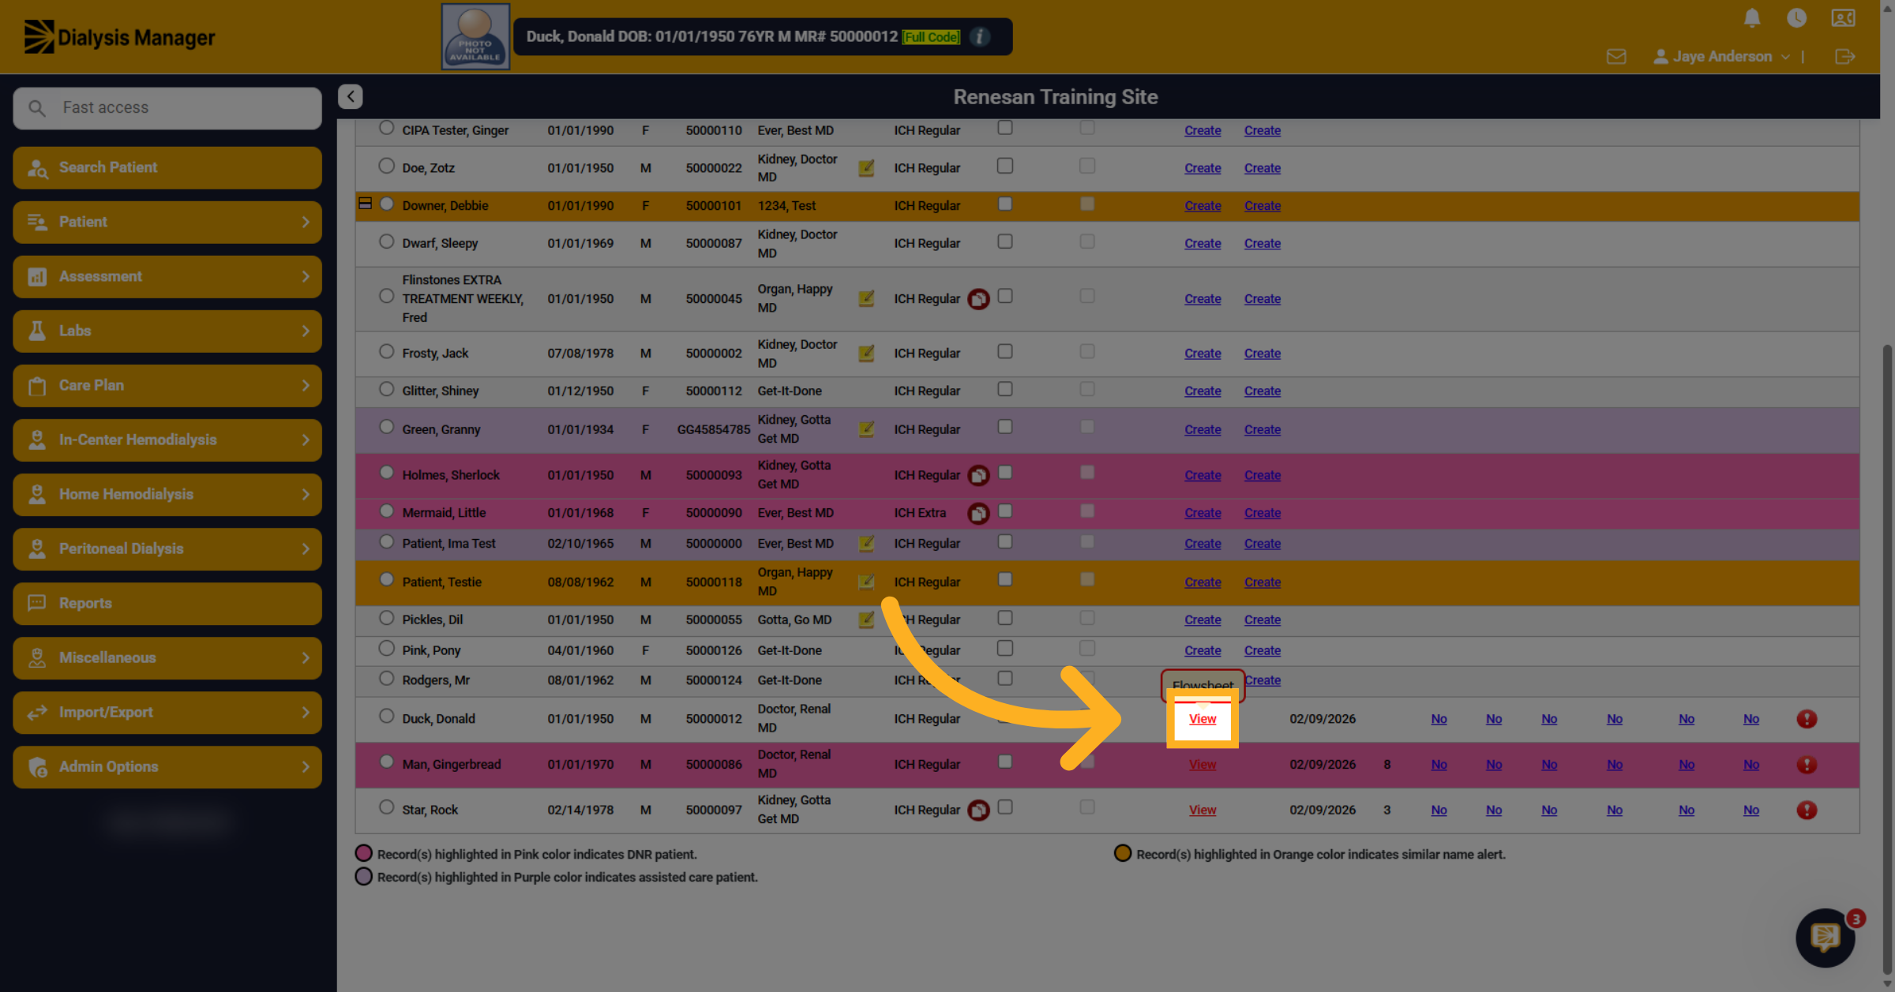Screen dimensions: 1895x992
Task: Tick the checkbox in Glitter, Shiney row
Action: click(x=1004, y=389)
